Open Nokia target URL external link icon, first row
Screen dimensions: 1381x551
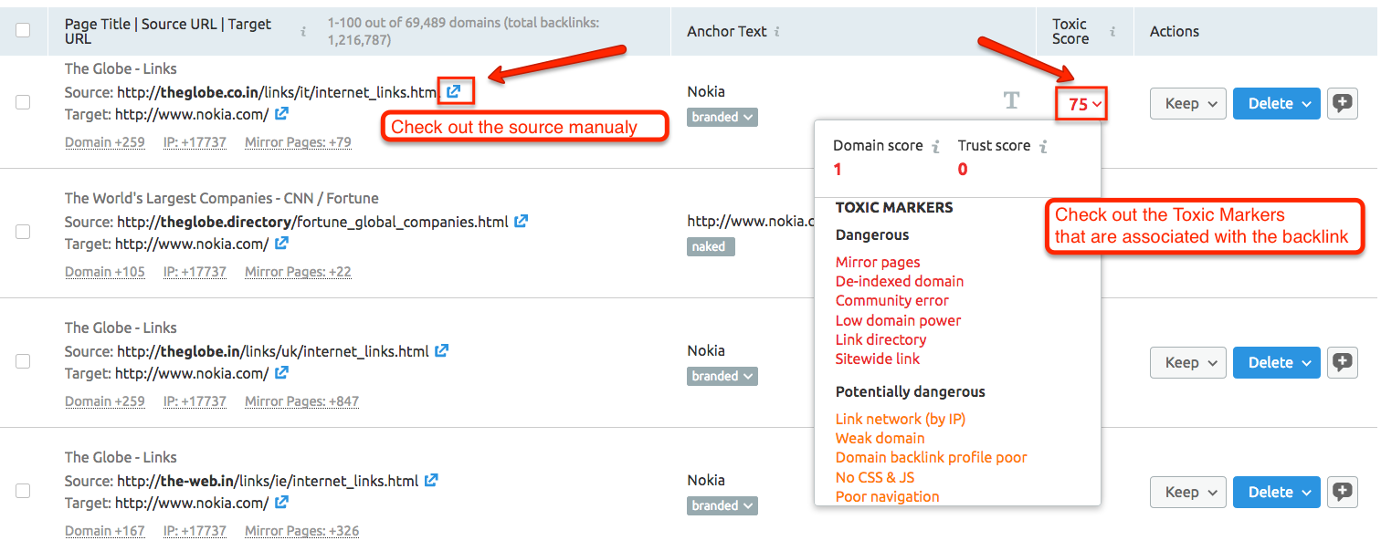(x=281, y=114)
